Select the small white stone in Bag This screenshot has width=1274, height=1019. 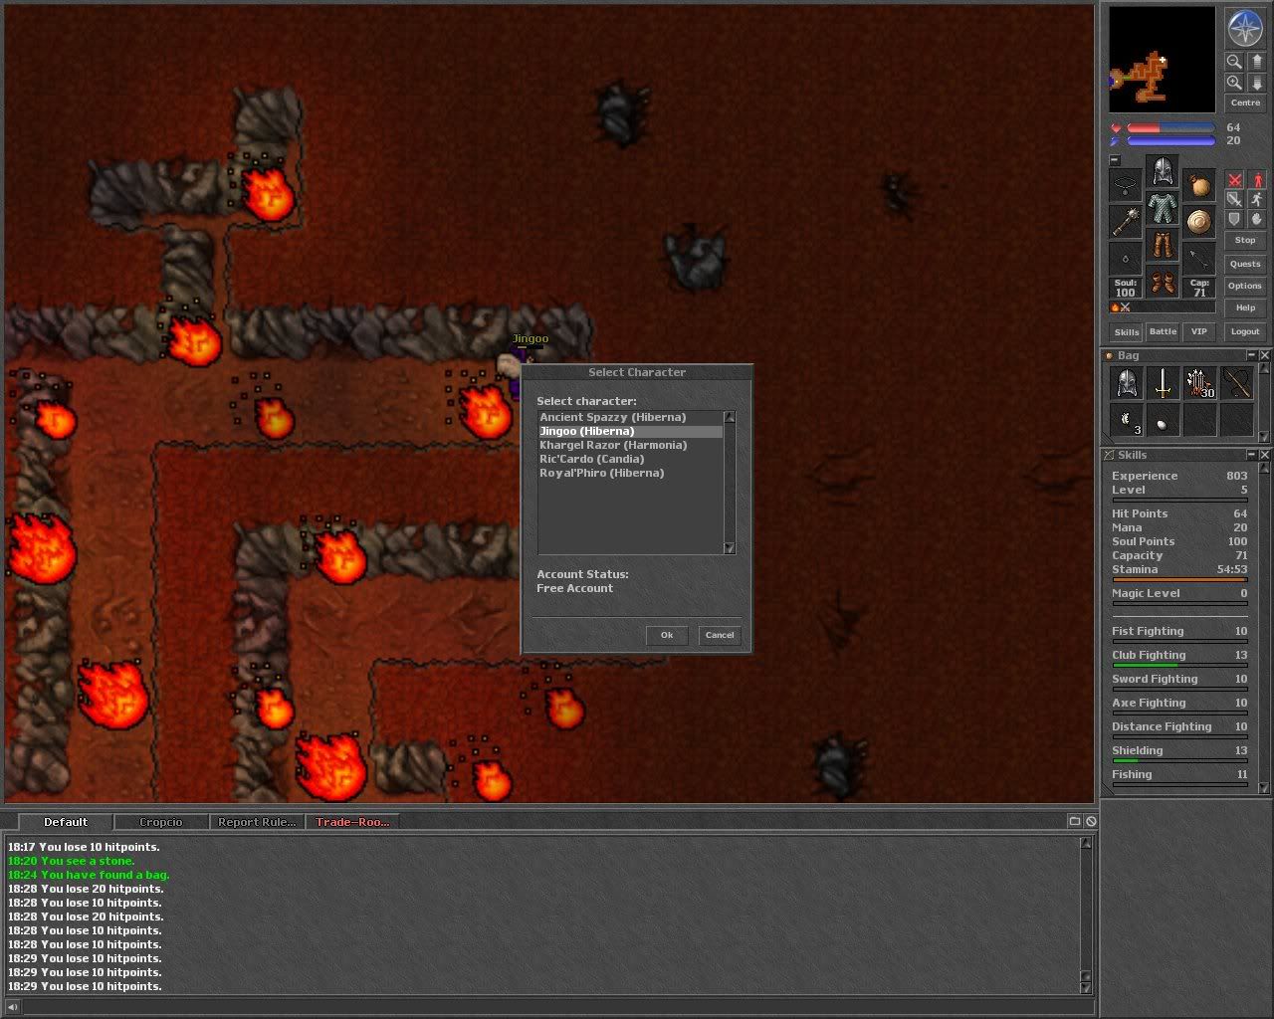[1163, 420]
